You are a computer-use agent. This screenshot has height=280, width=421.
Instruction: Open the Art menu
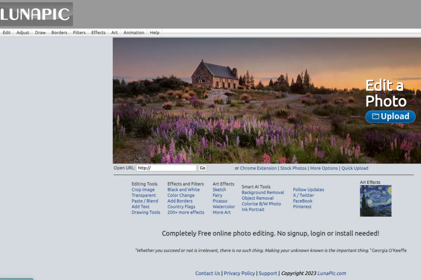(114, 33)
